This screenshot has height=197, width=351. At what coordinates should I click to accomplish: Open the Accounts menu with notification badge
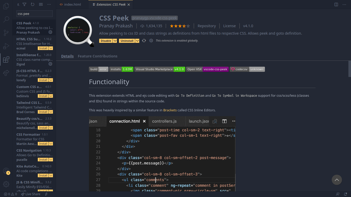[x=6, y=171]
